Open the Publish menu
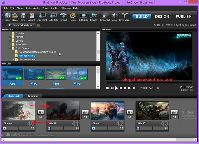The width and height of the screenshot is (199, 144). tap(55, 8)
